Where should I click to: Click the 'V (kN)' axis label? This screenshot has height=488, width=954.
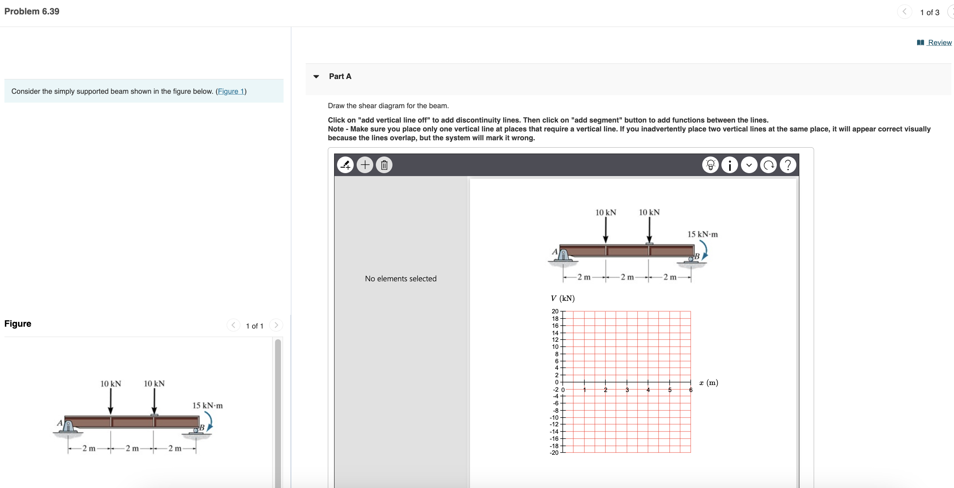[563, 298]
